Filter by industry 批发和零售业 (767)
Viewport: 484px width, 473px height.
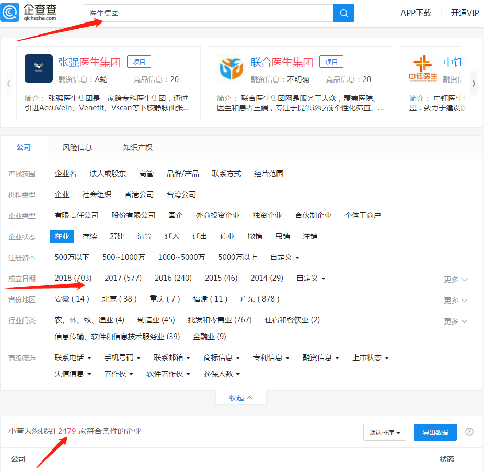pyautogui.click(x=220, y=320)
